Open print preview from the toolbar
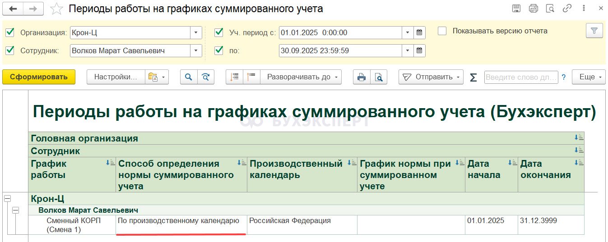This screenshot has height=242, width=608. coord(379,77)
